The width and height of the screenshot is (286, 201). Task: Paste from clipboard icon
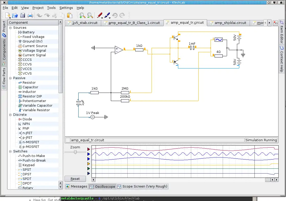point(70,16)
